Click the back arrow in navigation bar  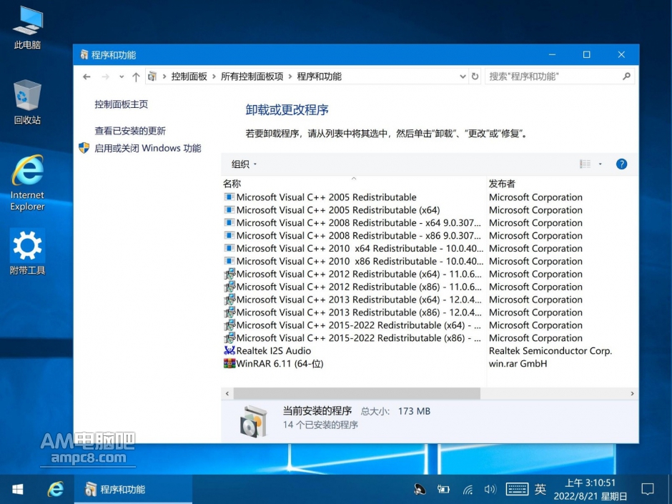pos(87,76)
